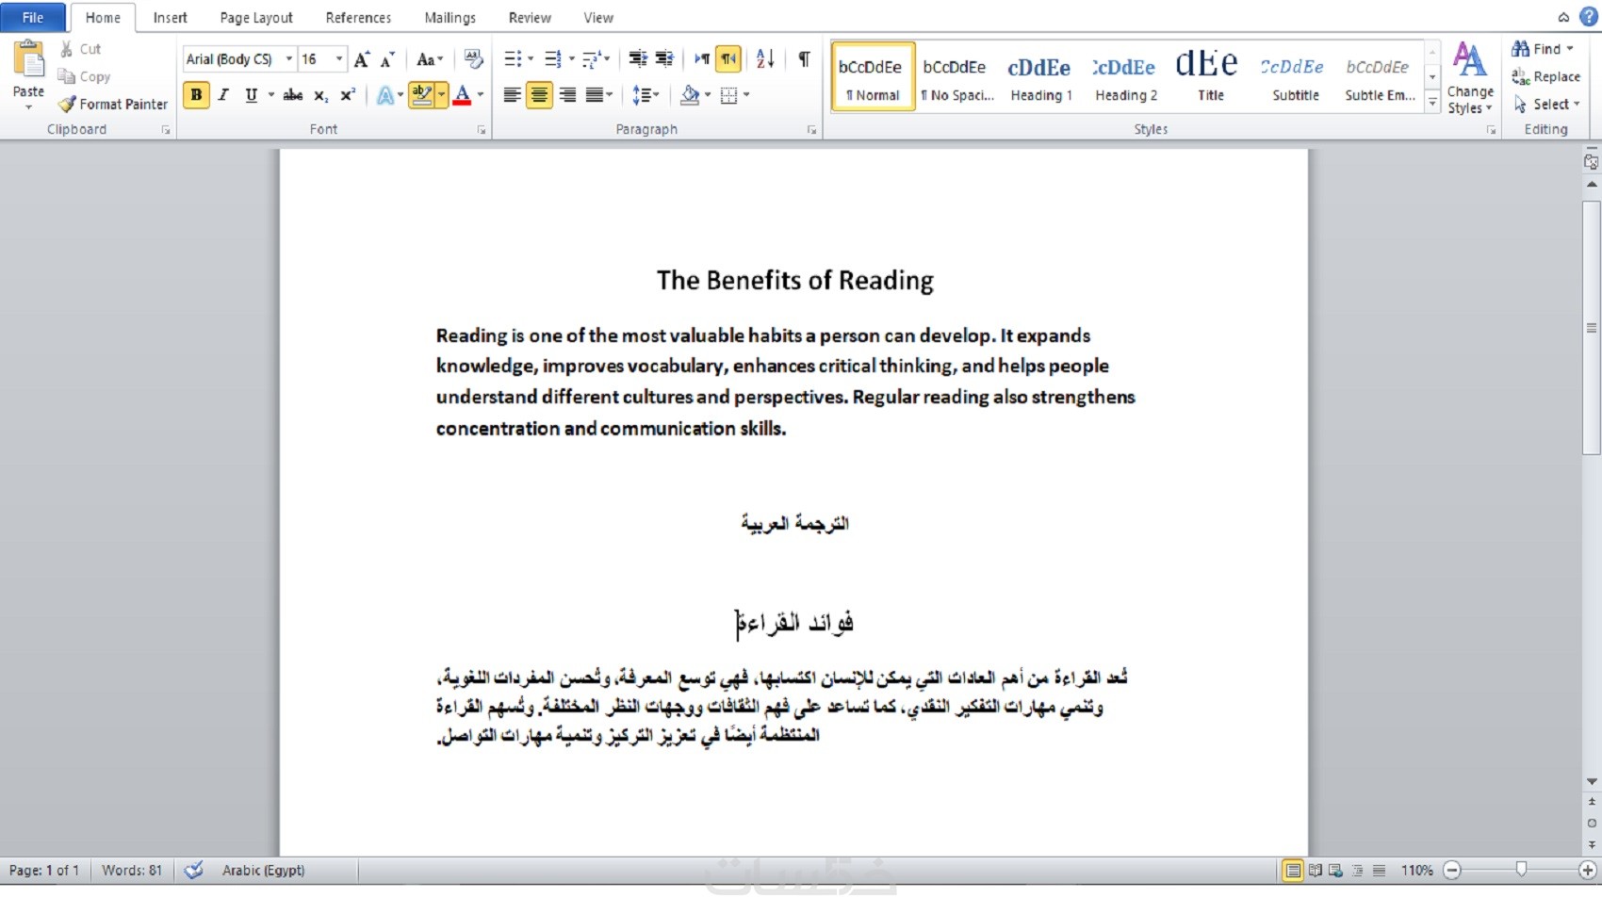Select the Strikethrough formatting icon
Viewport: 1602px width, 914px height.
(x=293, y=95)
